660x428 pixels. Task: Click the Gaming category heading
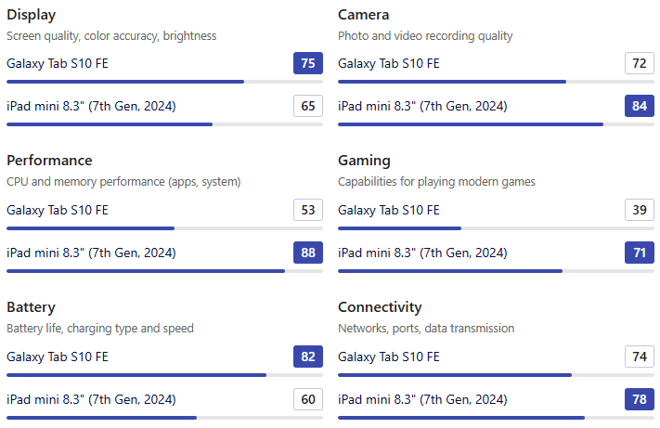coord(364,161)
